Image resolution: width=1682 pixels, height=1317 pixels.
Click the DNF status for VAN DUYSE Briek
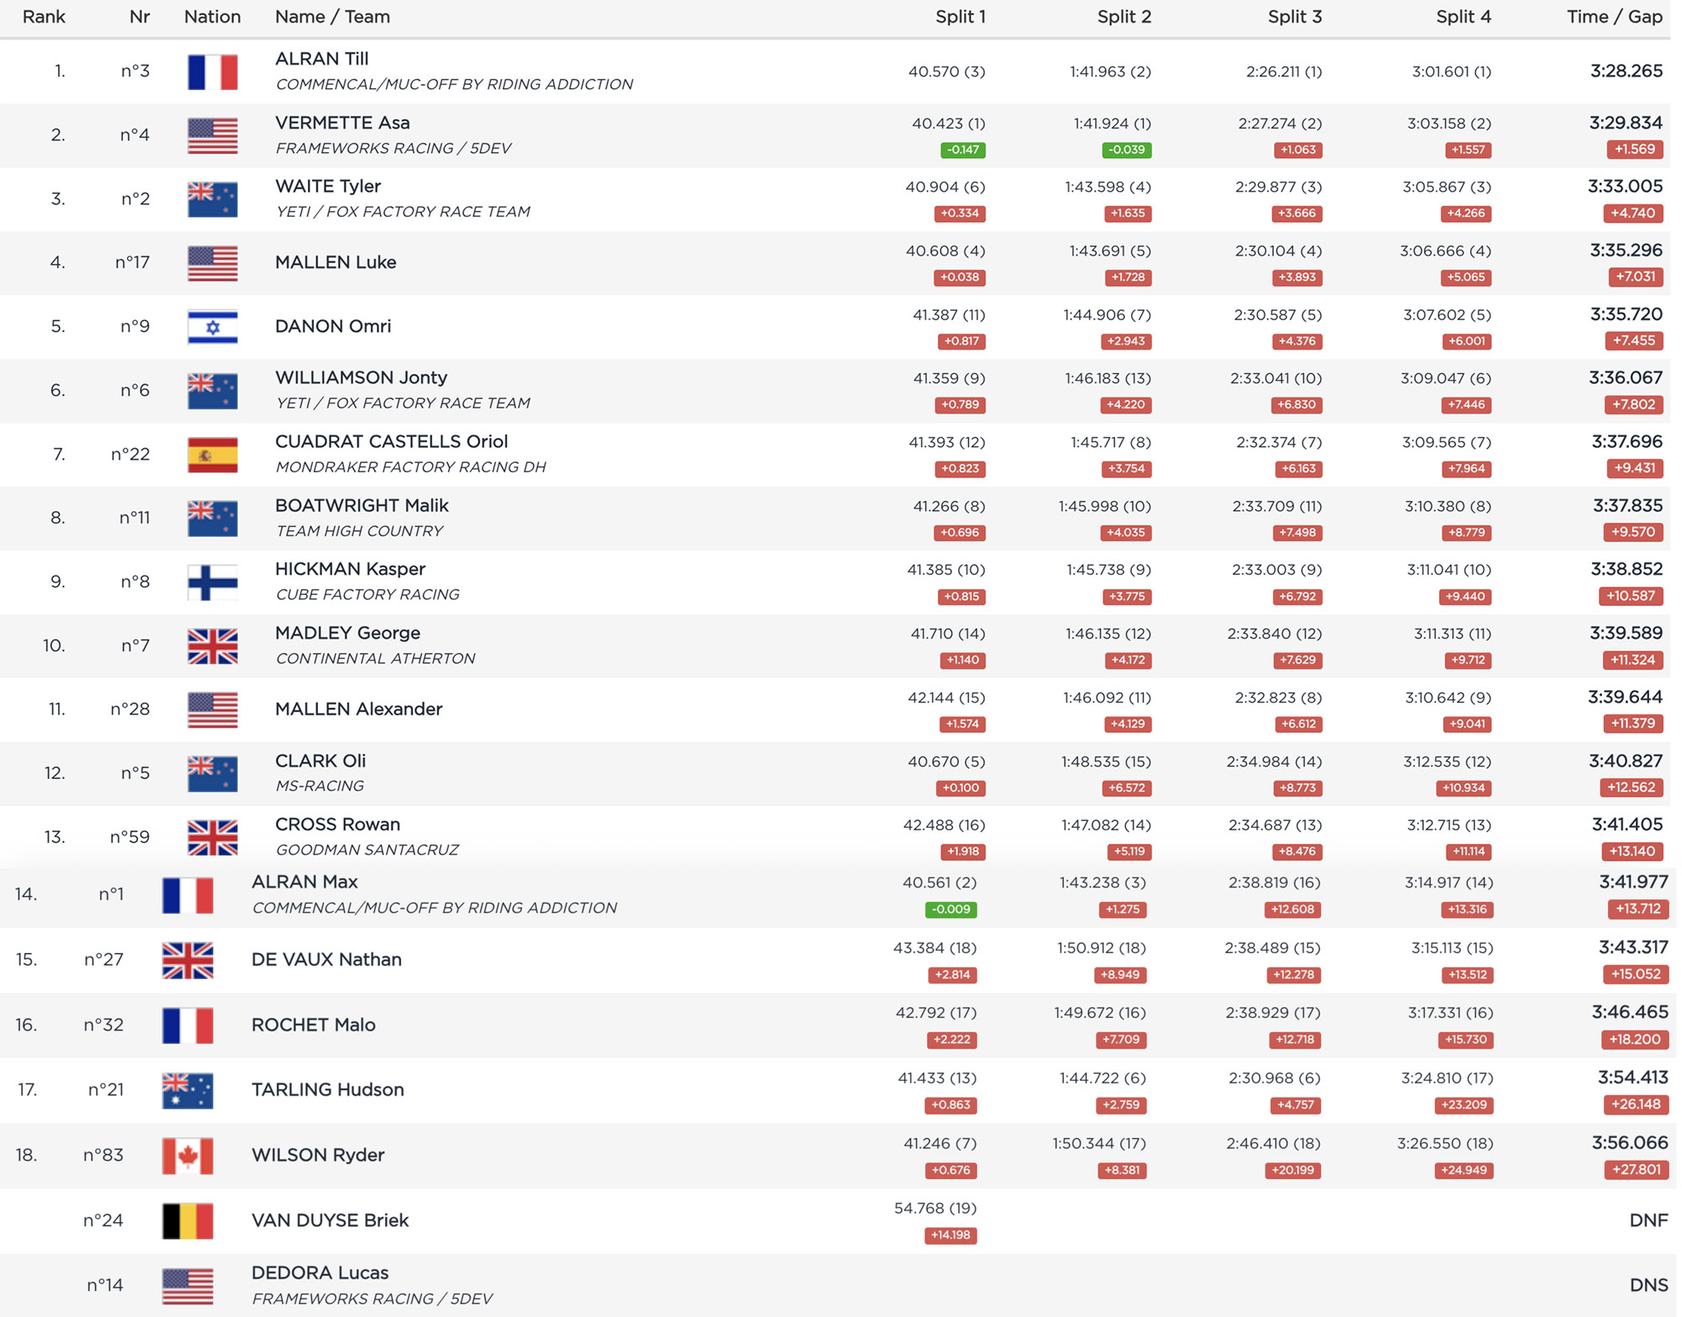pos(1648,1220)
